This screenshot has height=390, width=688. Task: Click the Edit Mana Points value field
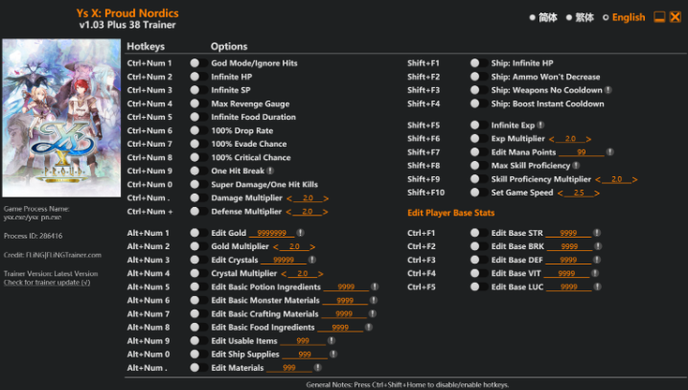tap(582, 152)
